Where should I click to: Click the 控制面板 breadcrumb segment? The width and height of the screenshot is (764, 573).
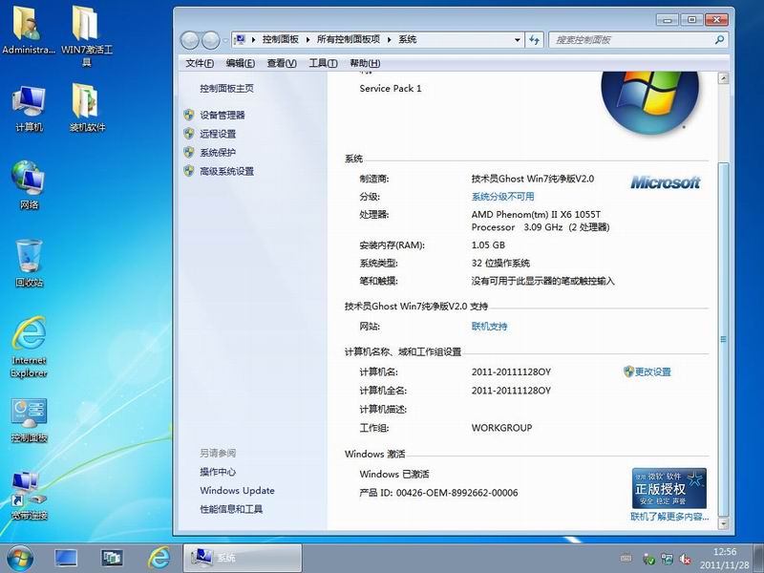pos(280,39)
